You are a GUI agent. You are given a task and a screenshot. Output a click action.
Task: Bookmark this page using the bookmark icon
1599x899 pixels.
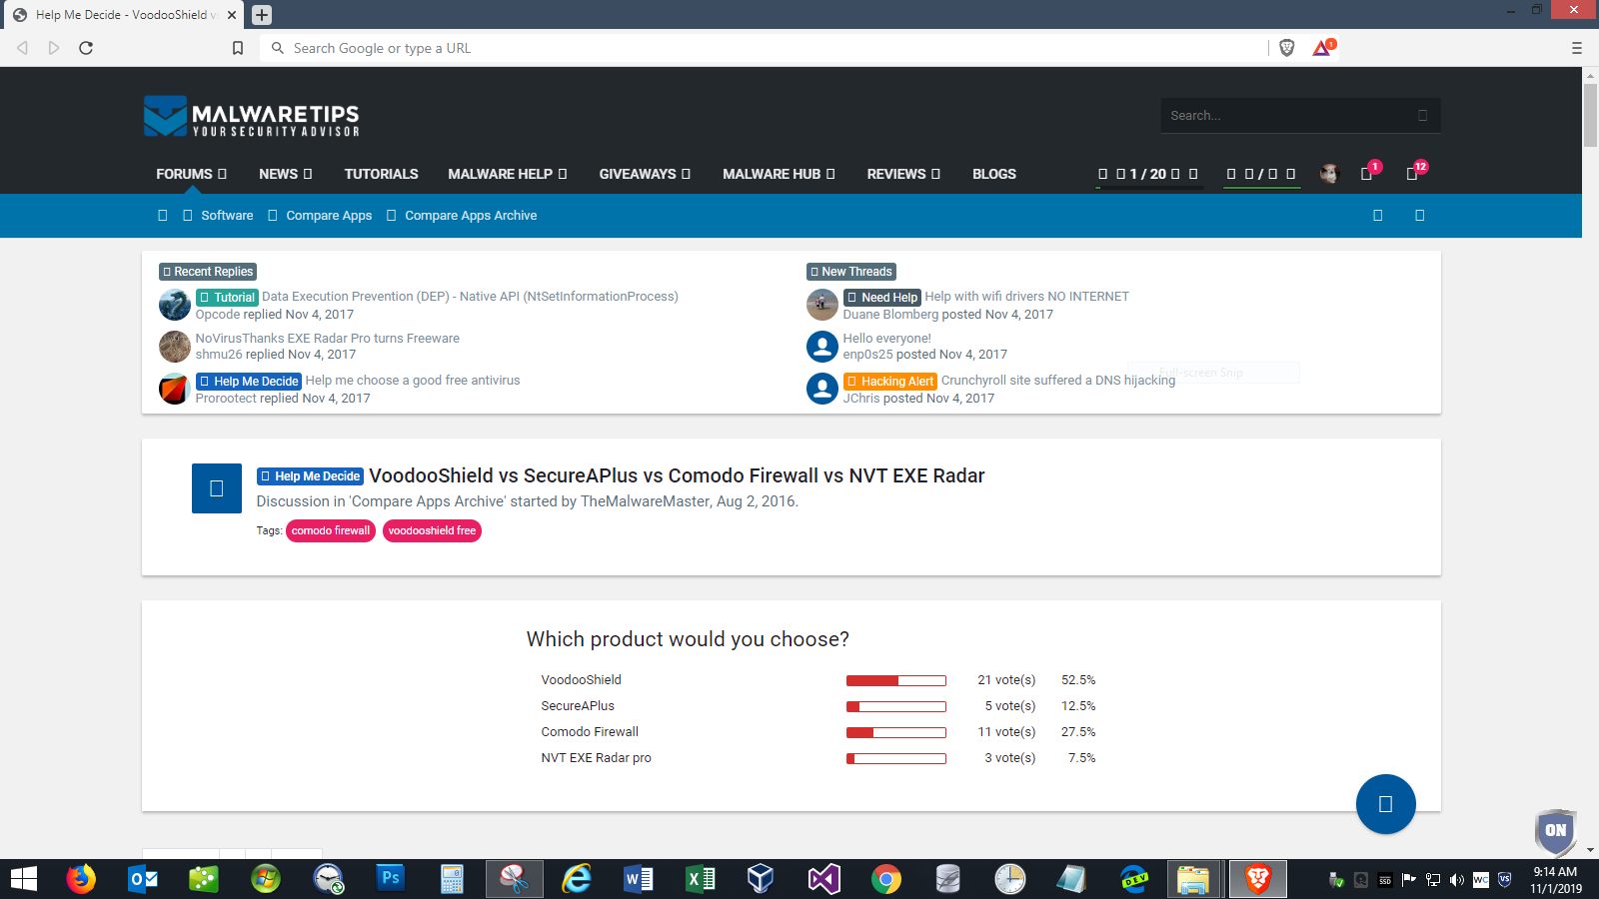pos(238,48)
